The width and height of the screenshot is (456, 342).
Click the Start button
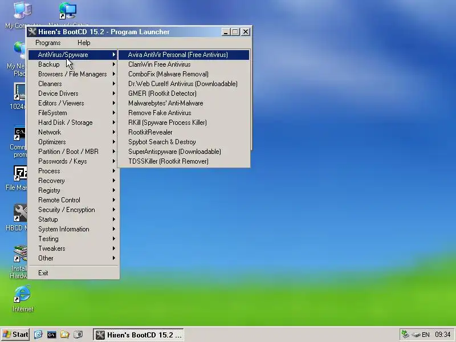(x=15, y=335)
